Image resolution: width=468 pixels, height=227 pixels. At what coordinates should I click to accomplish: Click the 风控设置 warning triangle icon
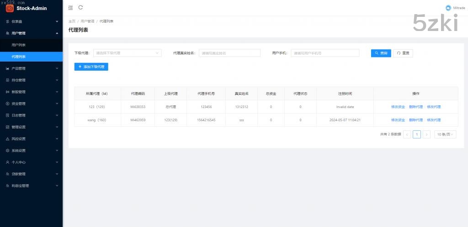point(7,139)
